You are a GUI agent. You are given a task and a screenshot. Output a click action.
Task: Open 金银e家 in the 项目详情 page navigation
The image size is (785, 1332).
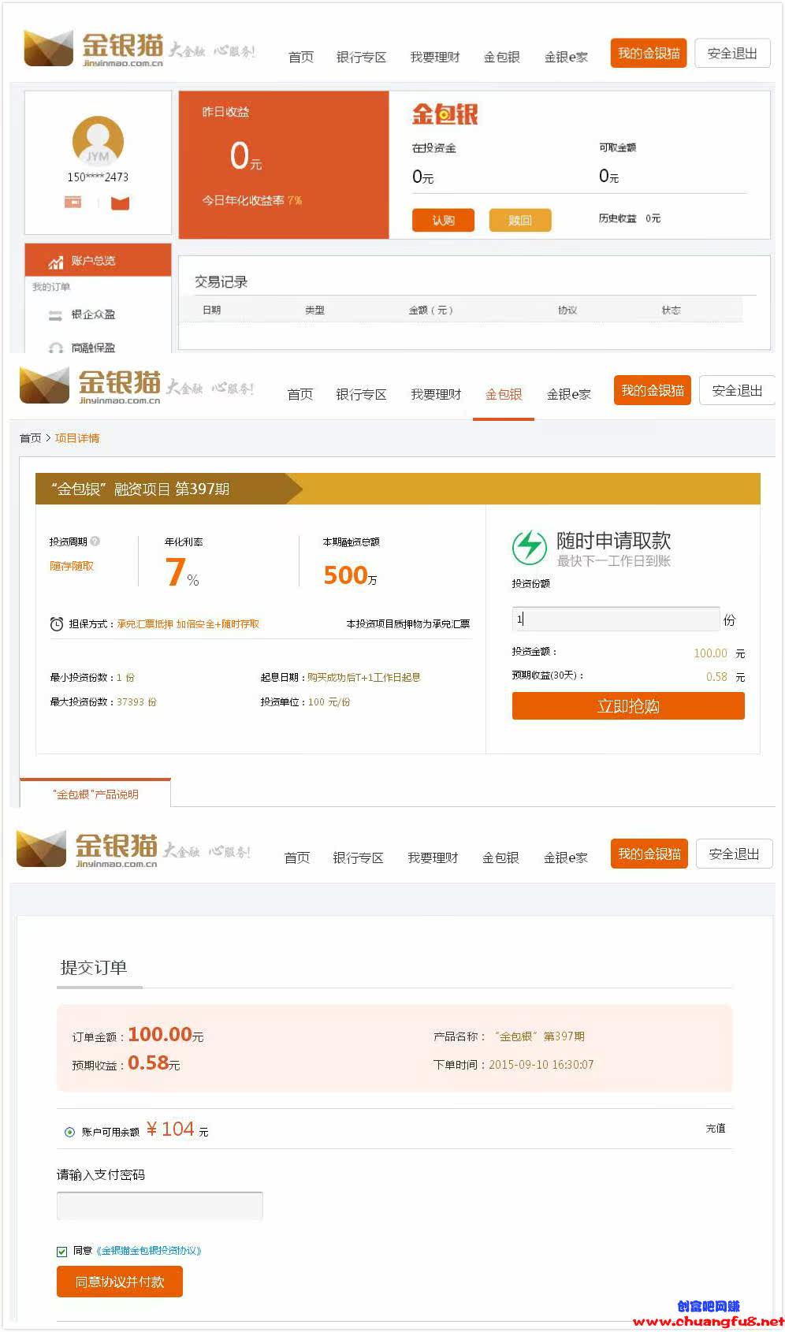(569, 394)
